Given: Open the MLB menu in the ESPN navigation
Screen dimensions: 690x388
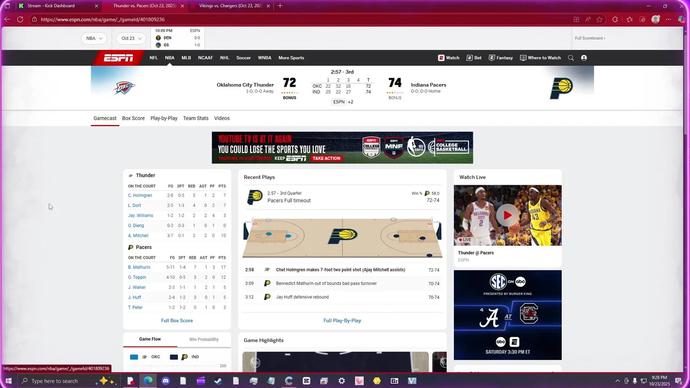Looking at the screenshot, I should coord(186,58).
